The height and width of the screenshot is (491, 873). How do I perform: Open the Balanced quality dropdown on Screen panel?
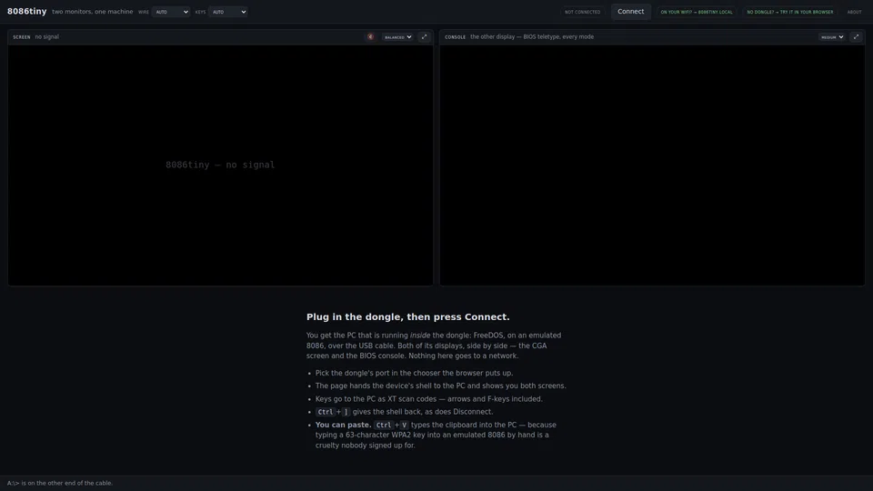tap(397, 36)
